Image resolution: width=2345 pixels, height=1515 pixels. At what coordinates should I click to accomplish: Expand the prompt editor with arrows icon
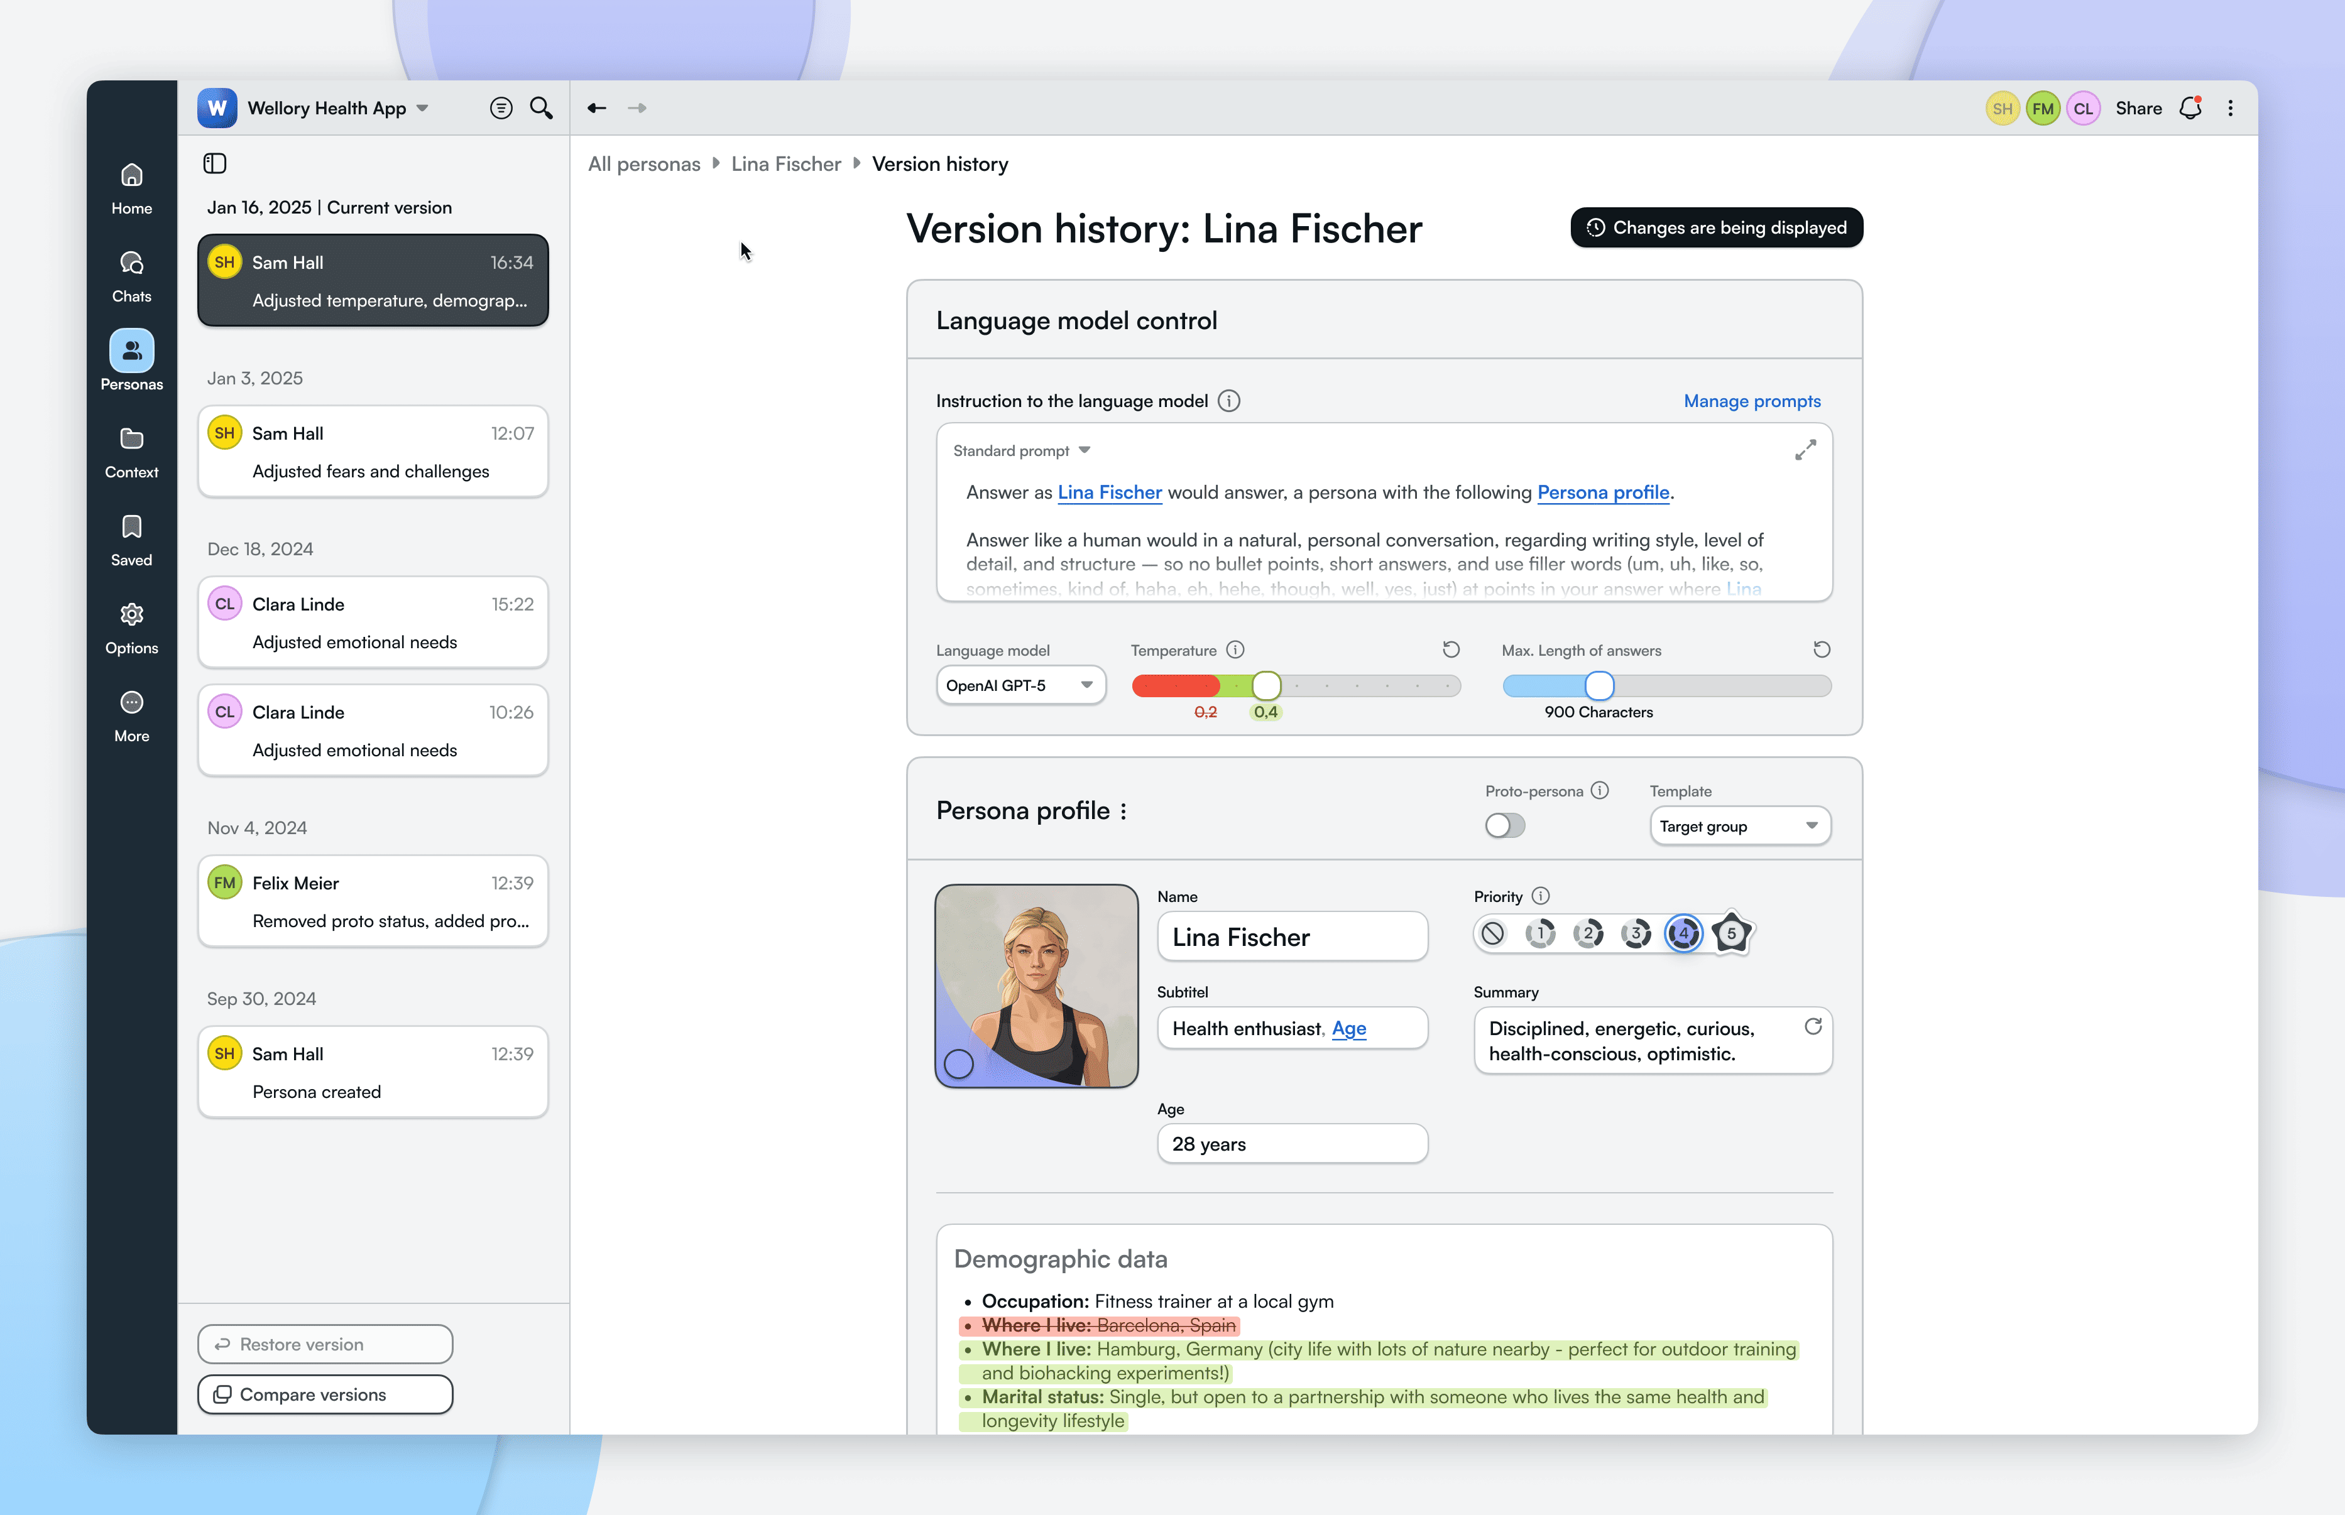tap(1805, 450)
